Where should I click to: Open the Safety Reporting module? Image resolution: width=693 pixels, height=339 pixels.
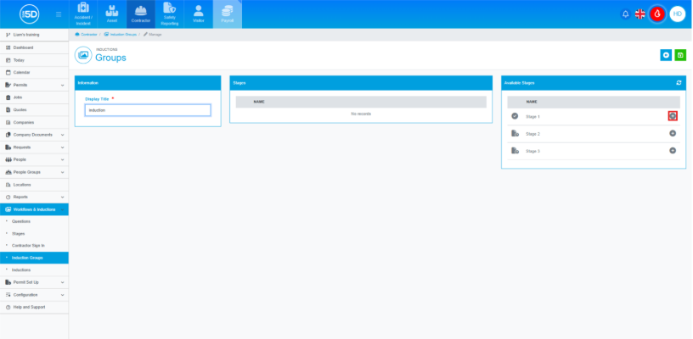click(170, 14)
